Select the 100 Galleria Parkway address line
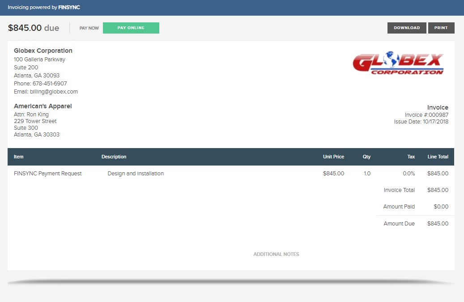Viewport: 464px width, 302px height. coord(39,60)
